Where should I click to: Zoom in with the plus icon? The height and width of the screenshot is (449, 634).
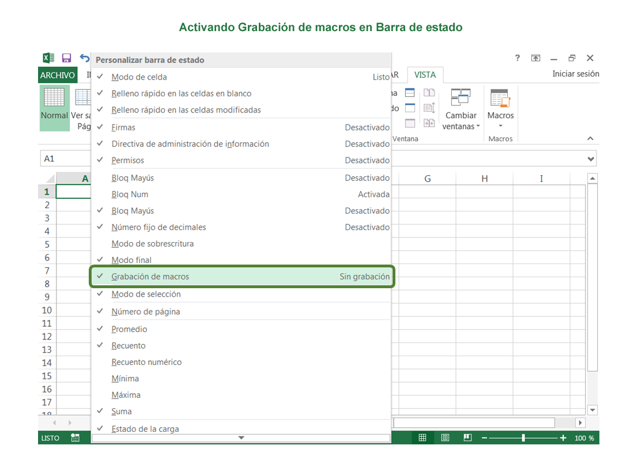click(x=563, y=437)
